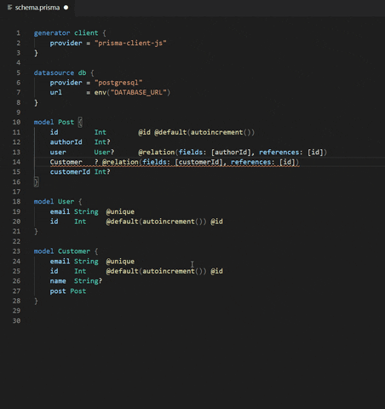The width and height of the screenshot is (385, 409).
Task: Click the 'customerId' field on line 15
Action: pyautogui.click(x=70, y=172)
